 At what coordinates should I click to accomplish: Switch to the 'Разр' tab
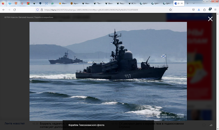[121, 3]
